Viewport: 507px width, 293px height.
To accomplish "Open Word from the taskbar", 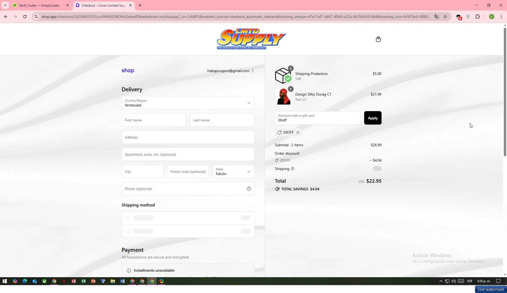I will tap(123, 281).
